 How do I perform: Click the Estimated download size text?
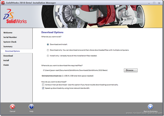coord(67,76)
